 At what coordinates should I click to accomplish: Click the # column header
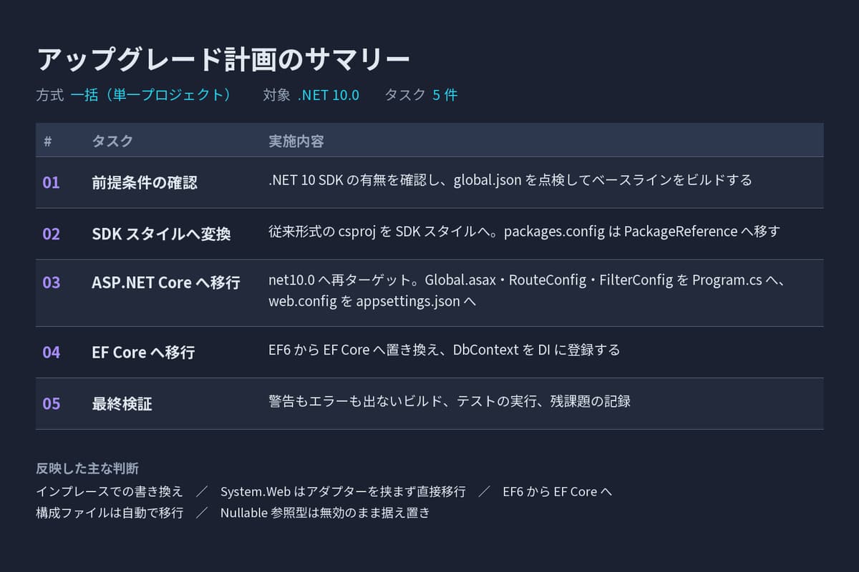(47, 142)
